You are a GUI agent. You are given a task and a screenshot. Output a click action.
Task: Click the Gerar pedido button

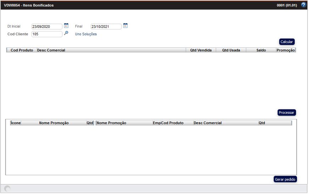pyautogui.click(x=285, y=179)
